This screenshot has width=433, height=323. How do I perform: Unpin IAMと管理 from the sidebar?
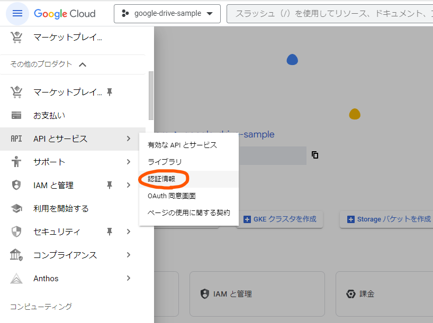[109, 185]
